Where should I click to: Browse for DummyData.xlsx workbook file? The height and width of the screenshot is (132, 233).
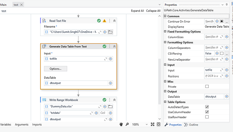pyautogui.click(x=110, y=106)
